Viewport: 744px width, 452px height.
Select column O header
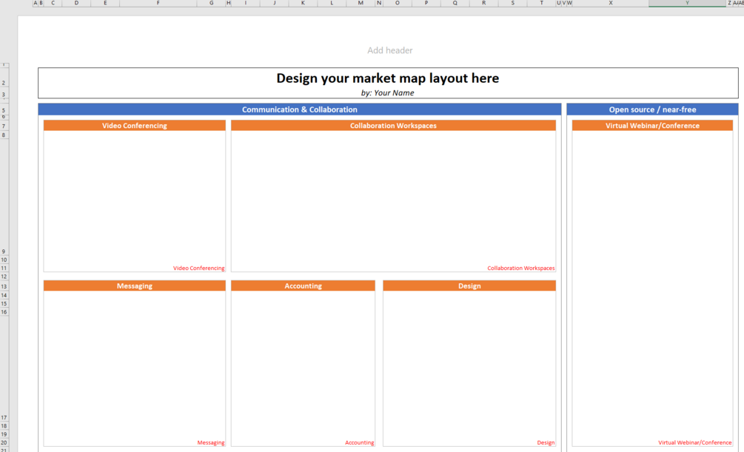[x=397, y=3]
